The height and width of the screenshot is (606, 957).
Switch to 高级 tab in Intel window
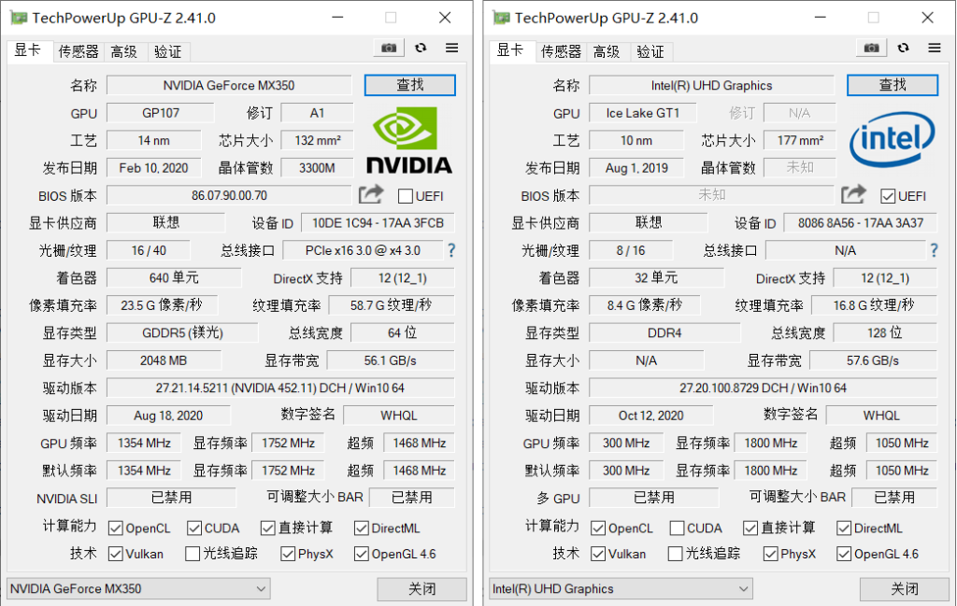607,51
